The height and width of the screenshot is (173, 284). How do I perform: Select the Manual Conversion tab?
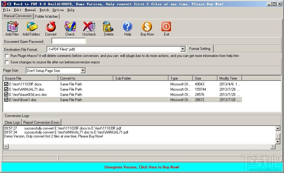coord(18,16)
